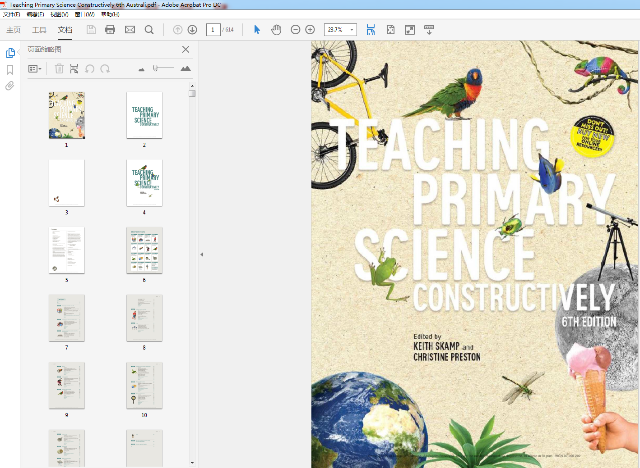The width and height of the screenshot is (640, 468).
Task: Rotate page clockwise icon
Action: pyautogui.click(x=105, y=68)
